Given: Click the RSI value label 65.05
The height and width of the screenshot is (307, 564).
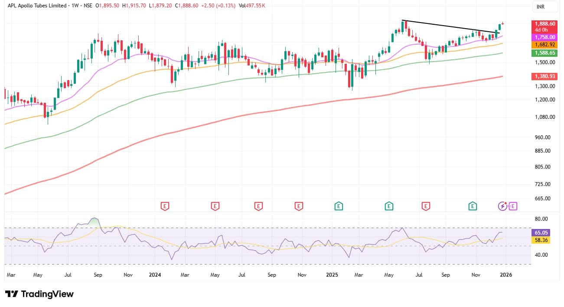Looking at the screenshot, I should point(540,233).
